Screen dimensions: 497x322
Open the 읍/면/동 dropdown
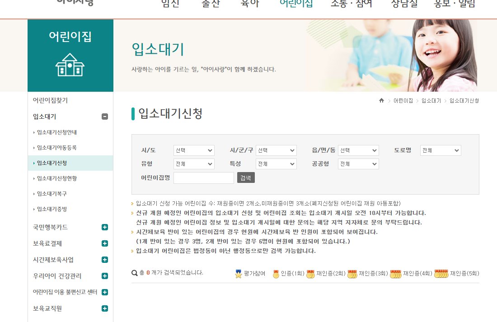tap(358, 150)
